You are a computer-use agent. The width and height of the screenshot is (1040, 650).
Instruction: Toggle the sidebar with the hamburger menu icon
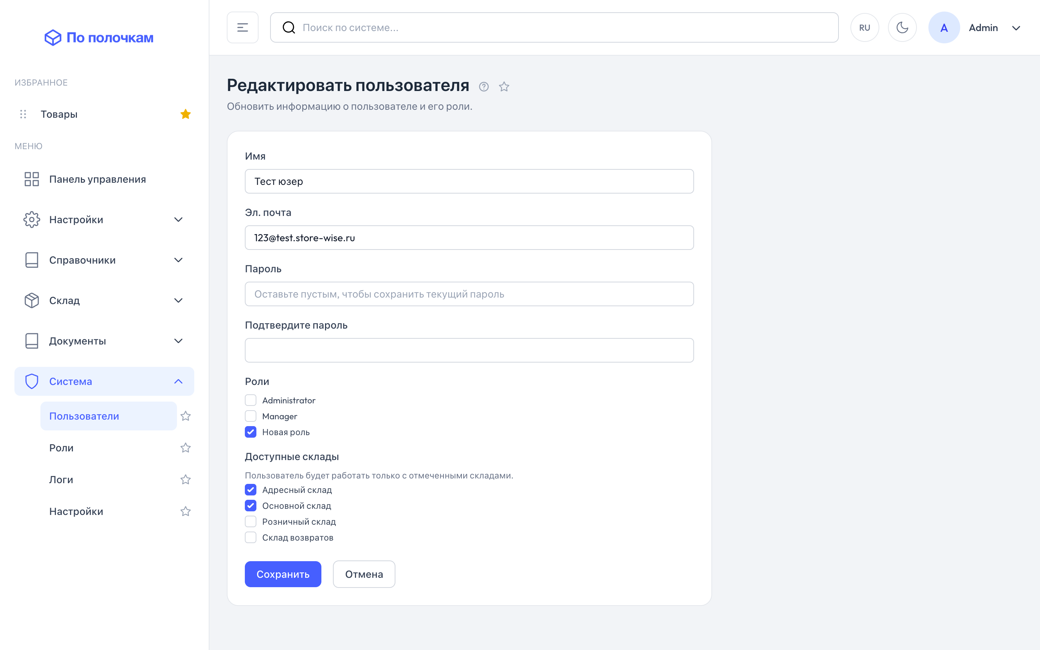pos(242,27)
